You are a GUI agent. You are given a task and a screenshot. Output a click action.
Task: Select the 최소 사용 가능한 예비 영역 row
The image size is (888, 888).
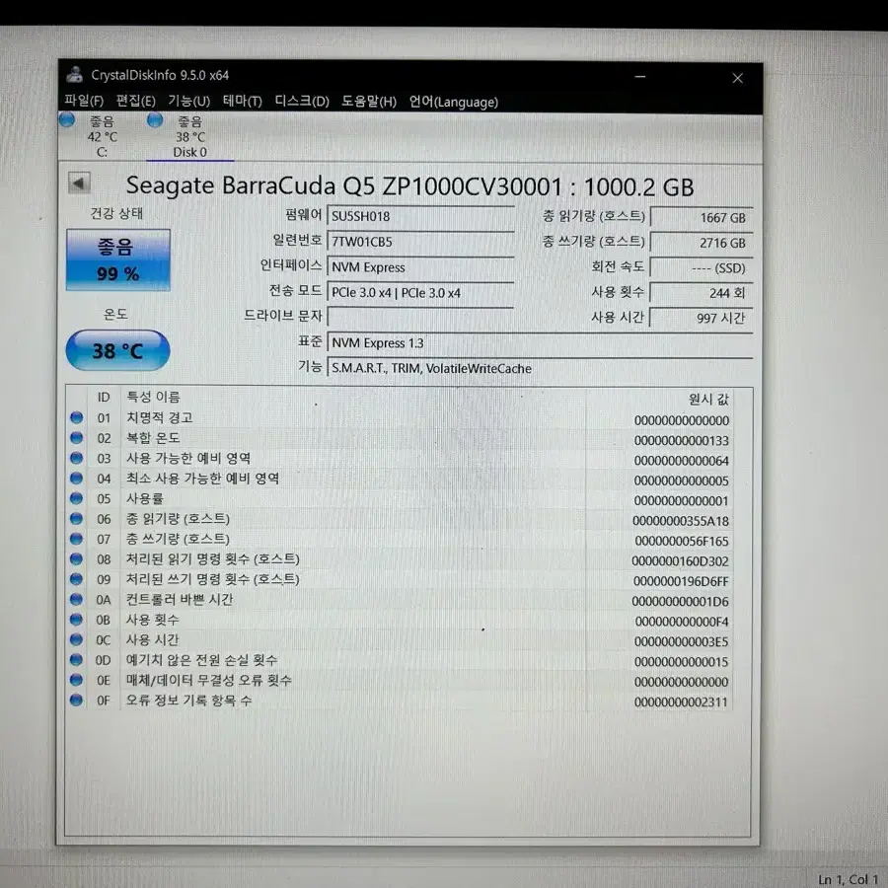pyautogui.click(x=401, y=480)
